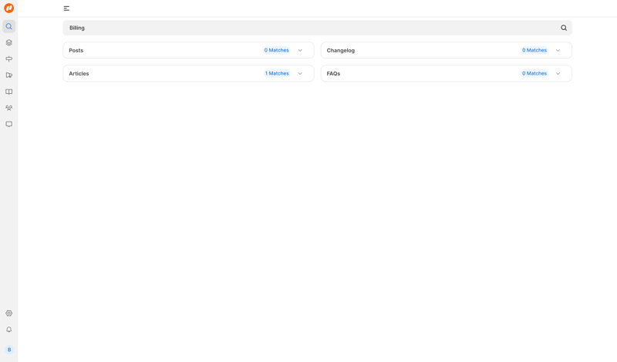Click the FAQs section label

coord(333,73)
